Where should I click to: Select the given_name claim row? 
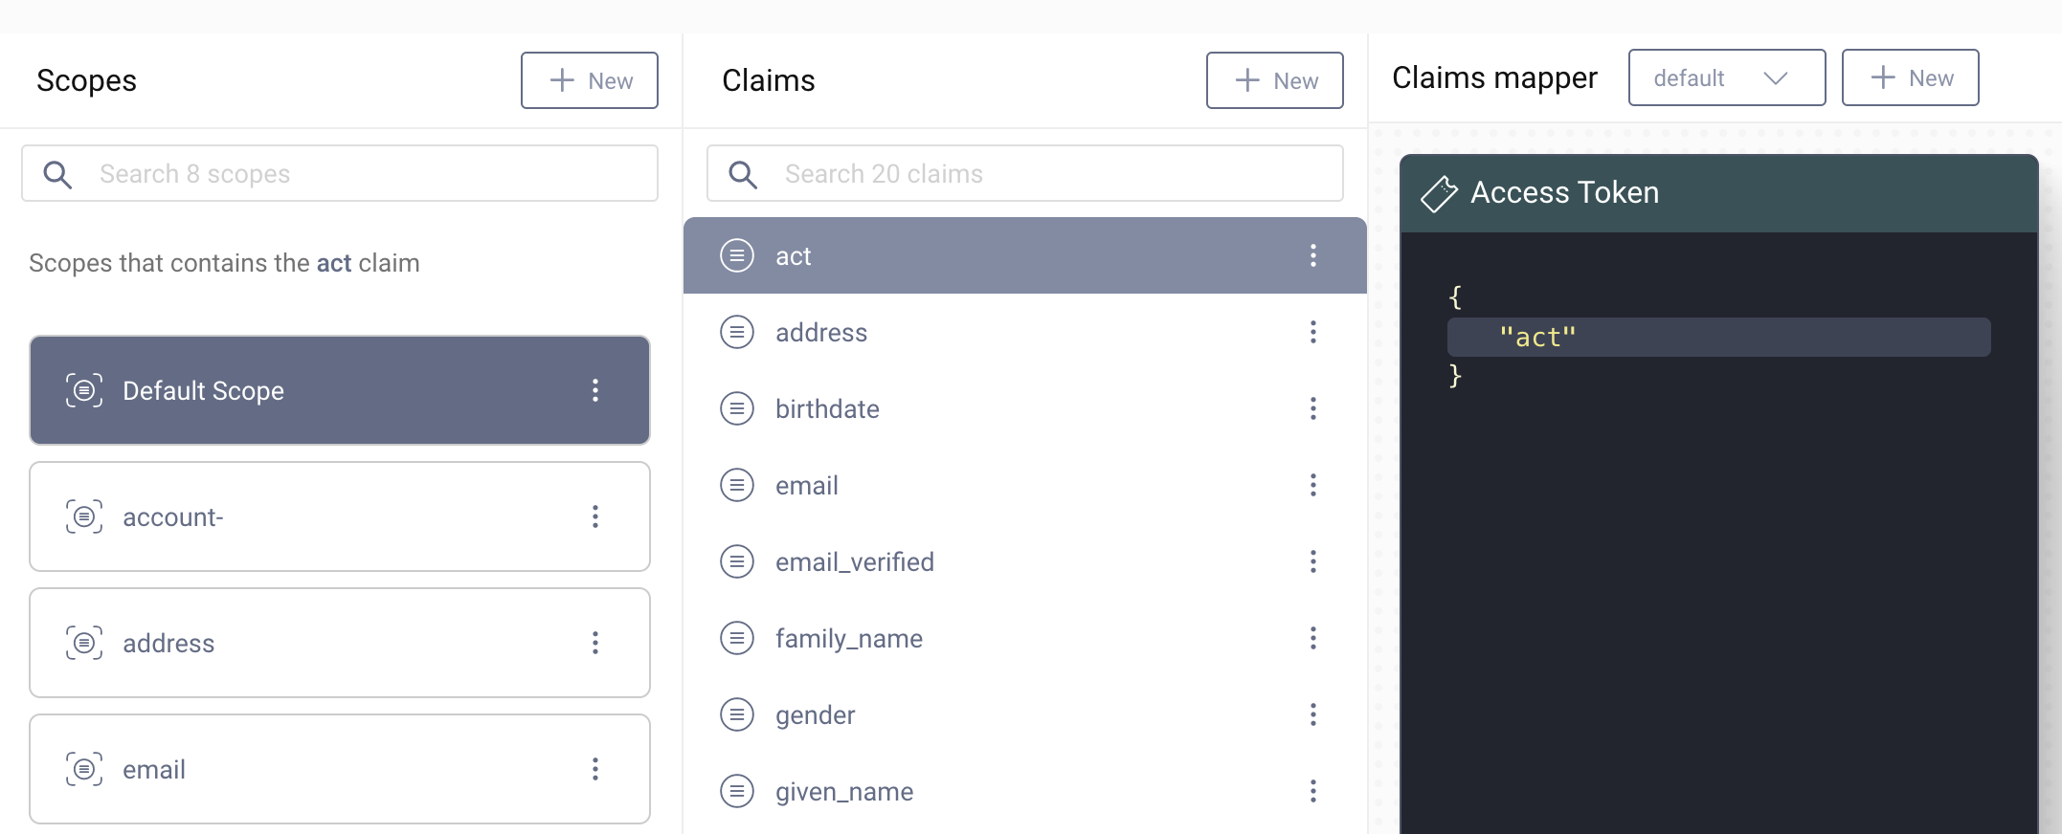point(1025,791)
